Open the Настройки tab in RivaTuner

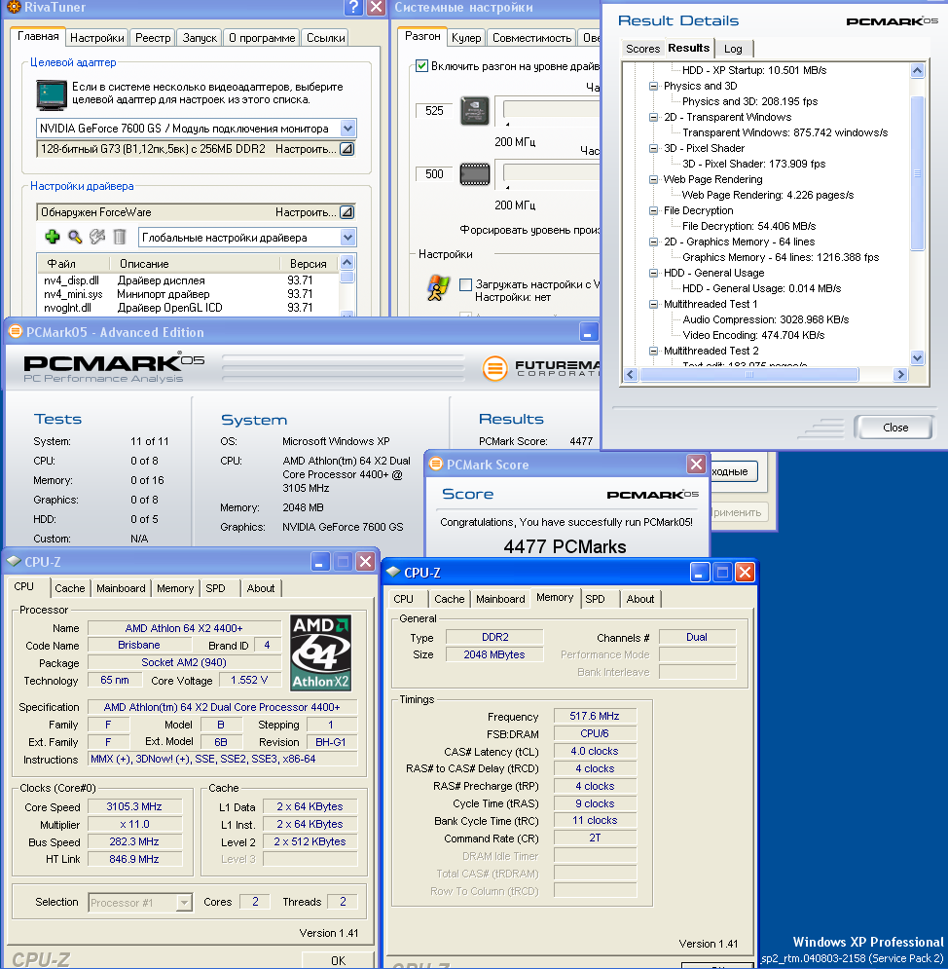tap(97, 38)
